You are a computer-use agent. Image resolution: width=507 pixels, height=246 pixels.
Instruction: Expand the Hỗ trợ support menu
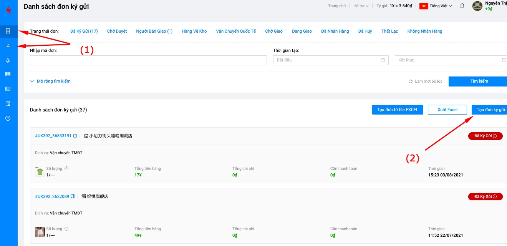(x=361, y=6)
